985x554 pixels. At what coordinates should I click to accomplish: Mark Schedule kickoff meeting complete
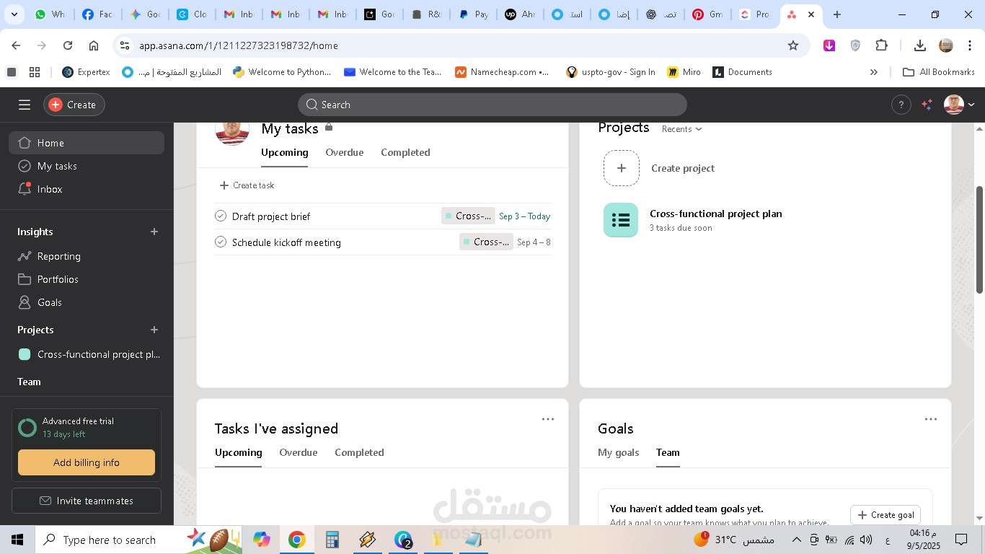pyautogui.click(x=221, y=242)
